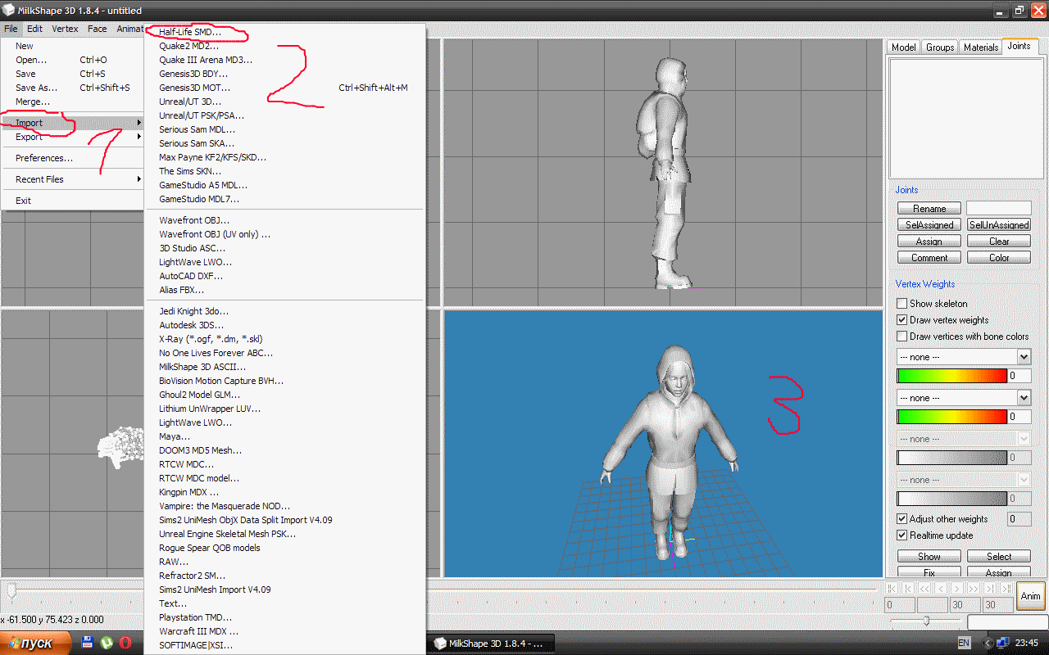Switch to the Groups tab
Screen dimensions: 1049x655
click(940, 47)
